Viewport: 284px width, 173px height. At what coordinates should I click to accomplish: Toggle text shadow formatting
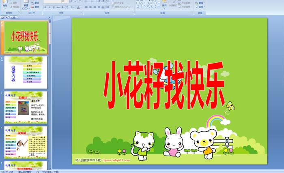(x=62, y=7)
